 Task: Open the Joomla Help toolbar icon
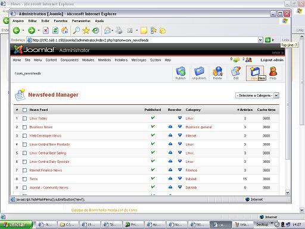(x=273, y=73)
